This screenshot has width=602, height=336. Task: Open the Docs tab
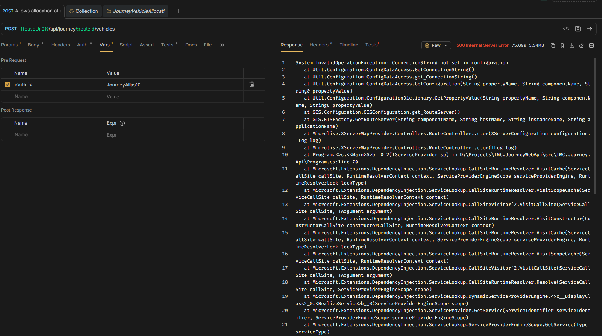pyautogui.click(x=191, y=45)
